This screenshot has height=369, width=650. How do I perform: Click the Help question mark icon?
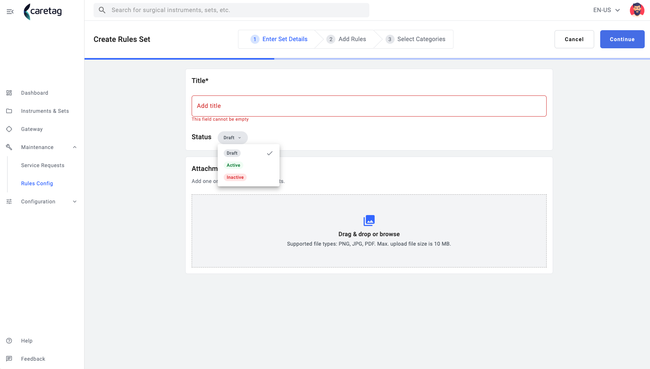(9, 341)
